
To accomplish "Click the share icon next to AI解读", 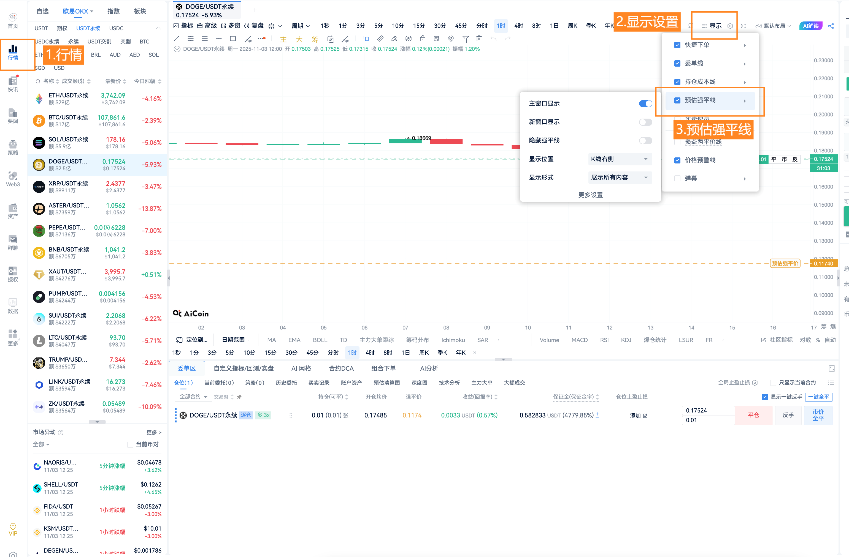I will pyautogui.click(x=831, y=26).
